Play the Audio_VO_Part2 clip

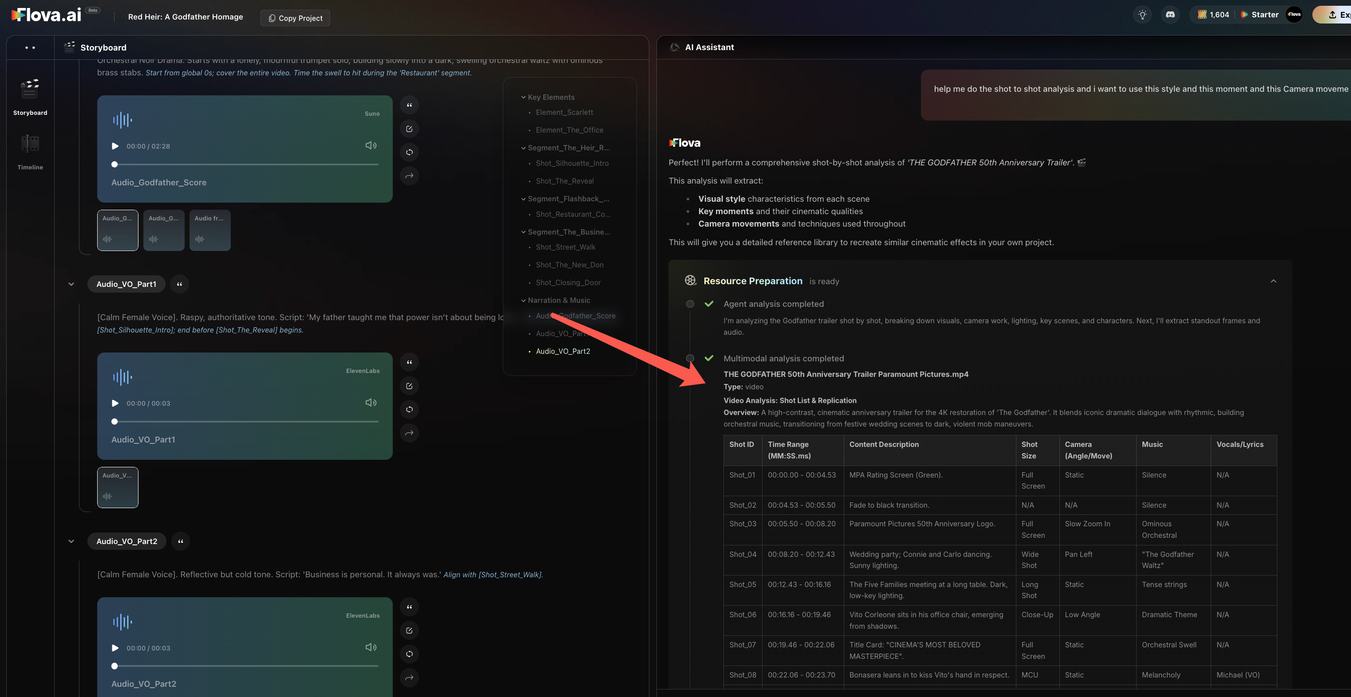pos(115,648)
